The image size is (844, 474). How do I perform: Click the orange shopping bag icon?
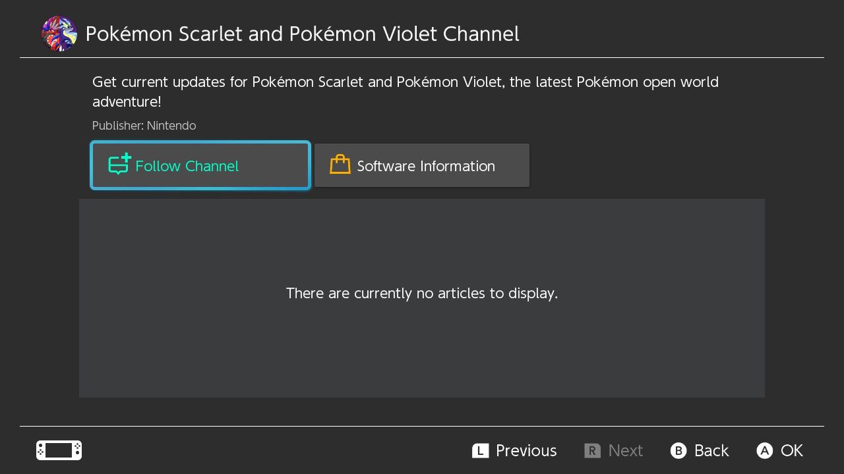click(340, 165)
